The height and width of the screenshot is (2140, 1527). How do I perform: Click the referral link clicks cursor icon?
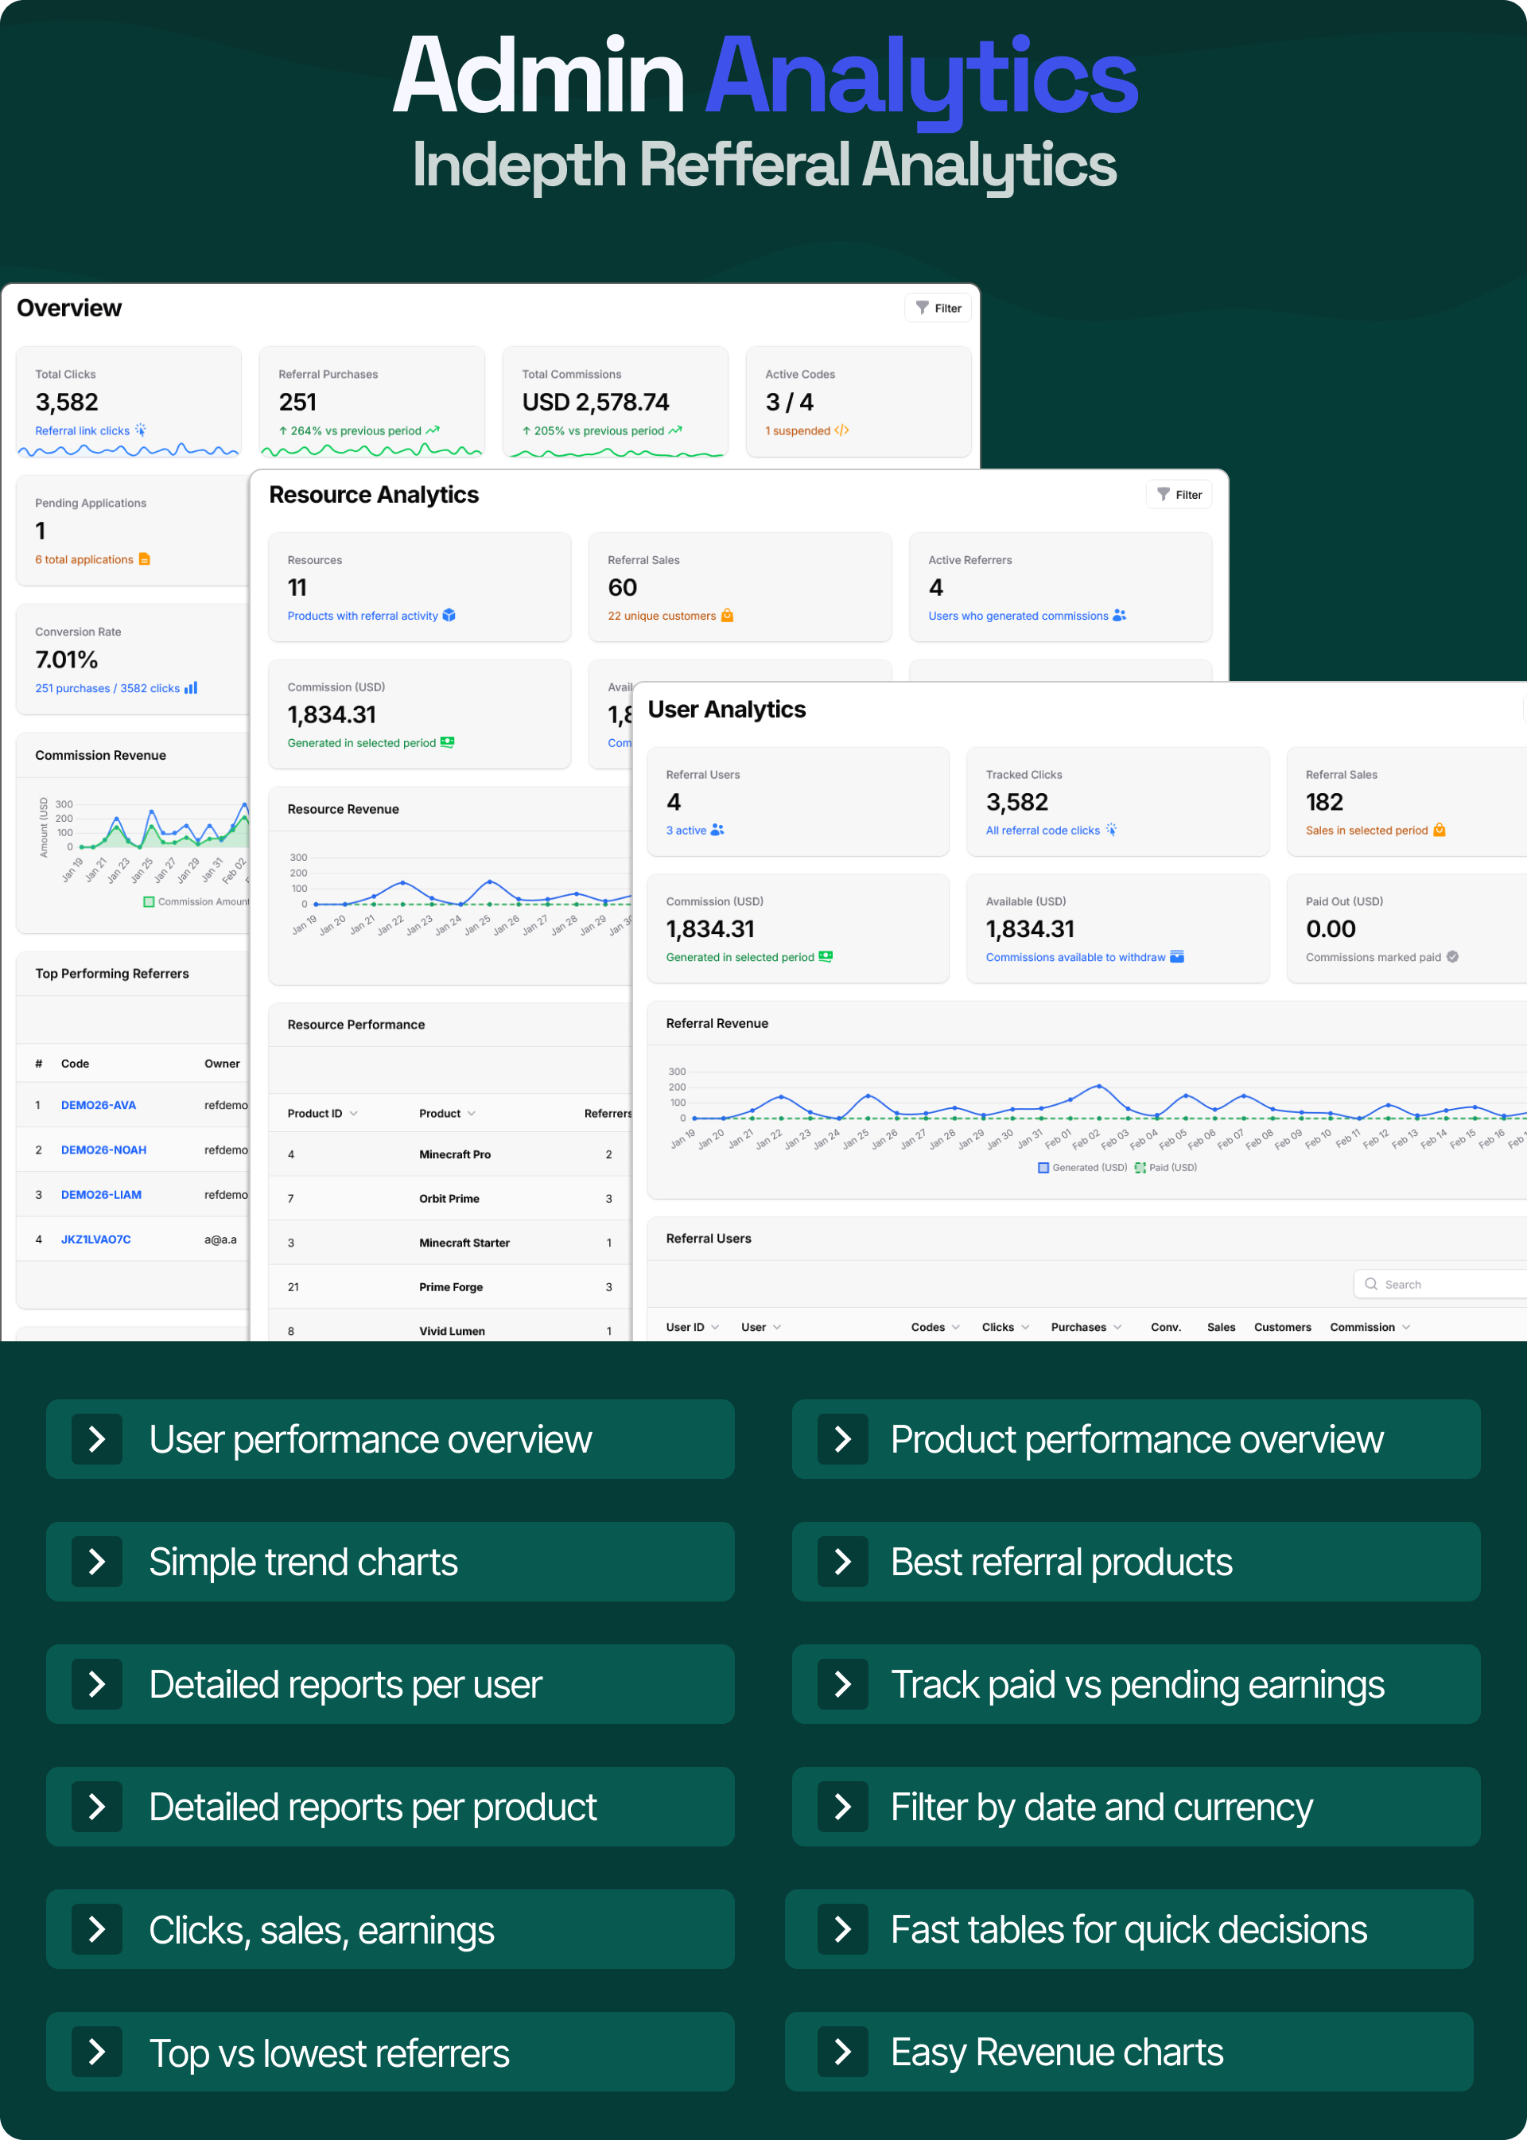click(x=140, y=431)
